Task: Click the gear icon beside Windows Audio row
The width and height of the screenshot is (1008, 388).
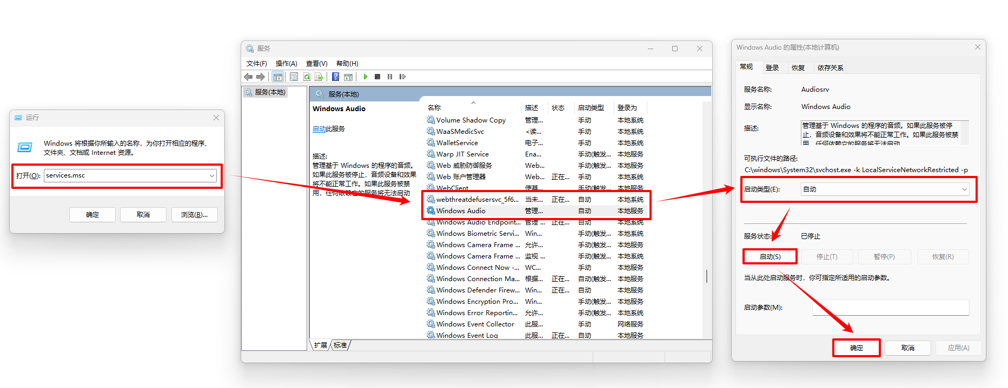Action: pos(431,210)
